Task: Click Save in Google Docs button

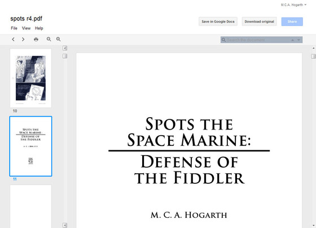Action: coord(218,21)
